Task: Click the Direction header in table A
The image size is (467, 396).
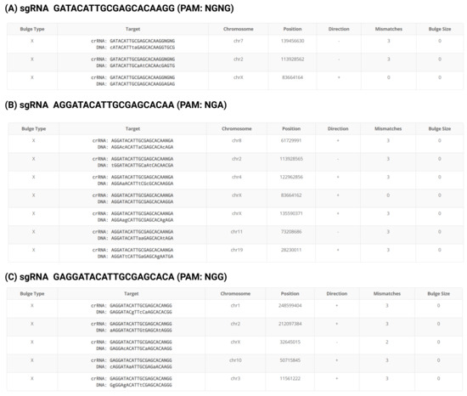Action: (x=339, y=29)
